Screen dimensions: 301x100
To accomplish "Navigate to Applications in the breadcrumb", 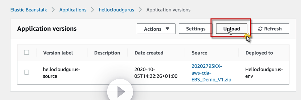I will pos(73,10).
